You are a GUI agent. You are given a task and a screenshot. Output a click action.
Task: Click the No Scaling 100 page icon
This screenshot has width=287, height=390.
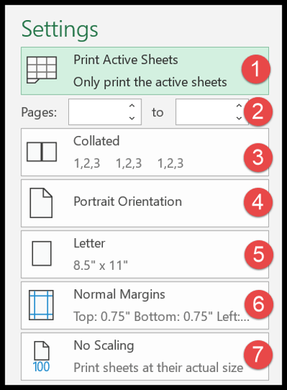pyautogui.click(x=41, y=357)
